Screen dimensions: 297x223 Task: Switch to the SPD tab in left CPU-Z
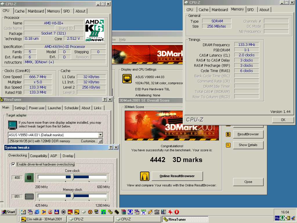[66, 11]
